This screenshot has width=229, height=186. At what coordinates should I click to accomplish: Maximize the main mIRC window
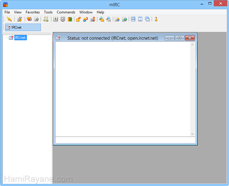[210, 3]
